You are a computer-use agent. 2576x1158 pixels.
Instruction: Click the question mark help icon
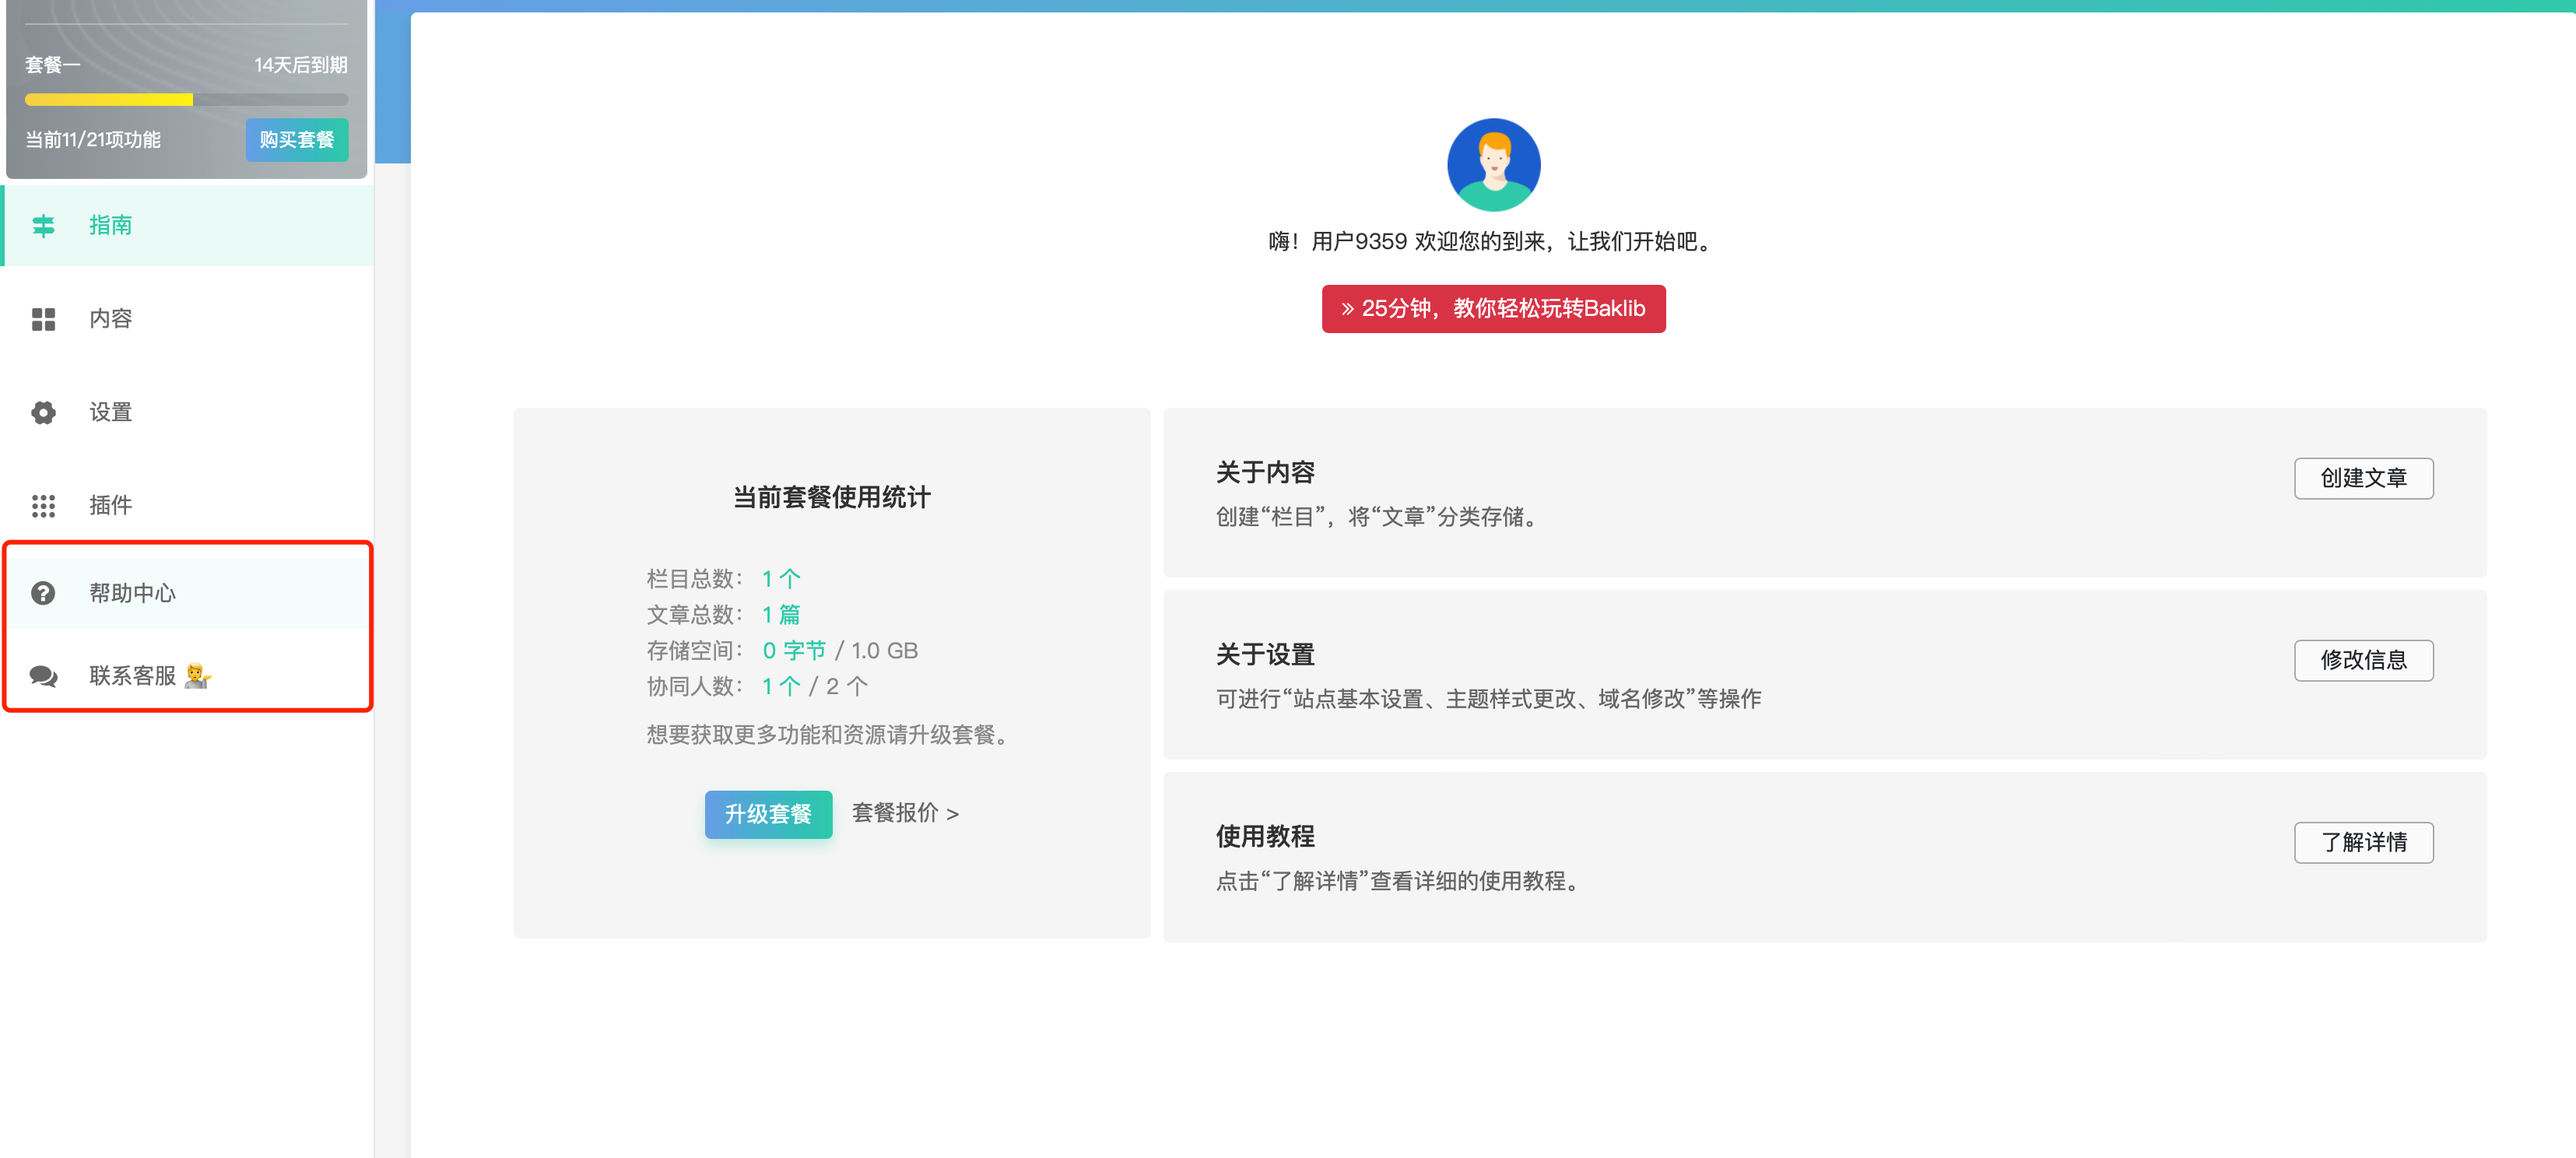click(x=43, y=593)
